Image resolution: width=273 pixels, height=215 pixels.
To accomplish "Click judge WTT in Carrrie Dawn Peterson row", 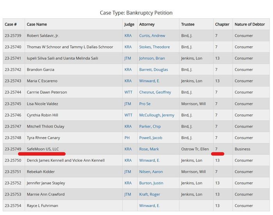I will (128, 92).
